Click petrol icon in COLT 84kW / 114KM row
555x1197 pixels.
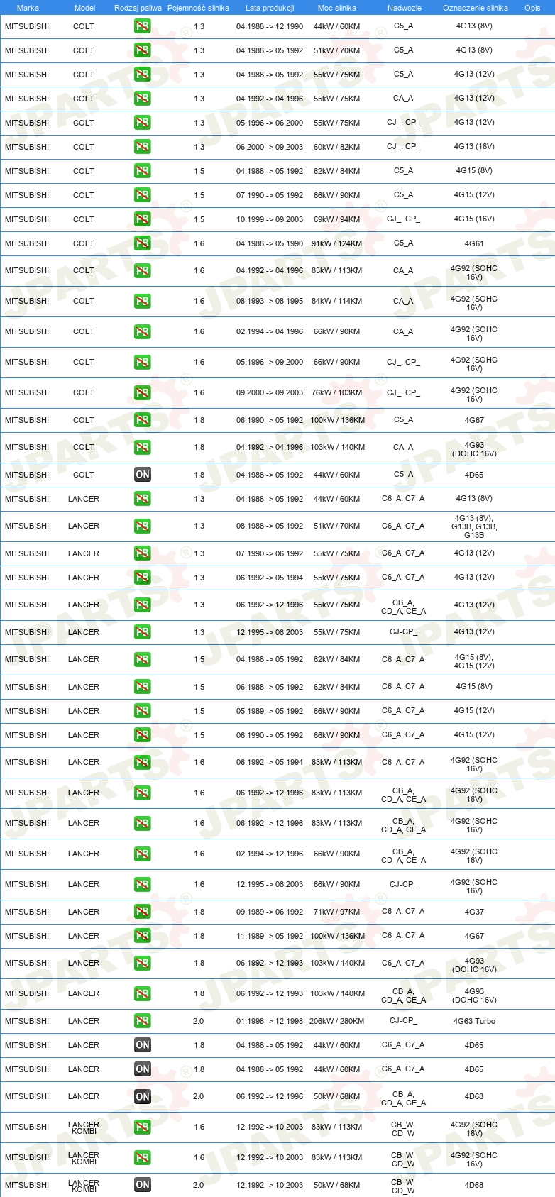142,301
